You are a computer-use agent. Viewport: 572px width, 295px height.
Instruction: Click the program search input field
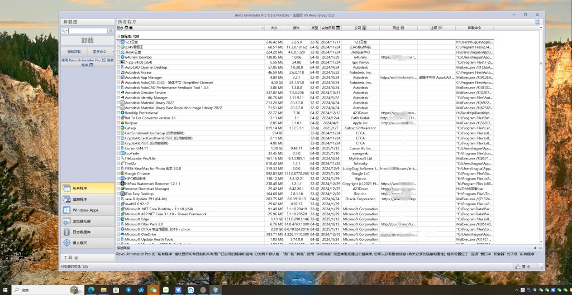pyautogui.click(x=88, y=31)
